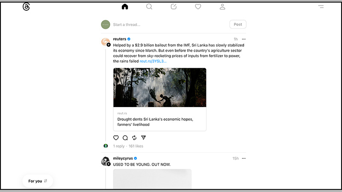Open the top-right hamburger menu

(321, 7)
